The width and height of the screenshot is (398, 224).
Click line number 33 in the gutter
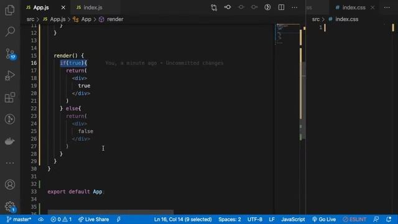34,192
